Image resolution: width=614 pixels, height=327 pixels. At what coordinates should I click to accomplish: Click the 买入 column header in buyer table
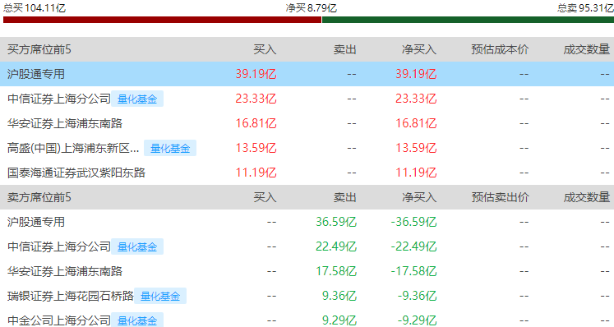pos(265,49)
